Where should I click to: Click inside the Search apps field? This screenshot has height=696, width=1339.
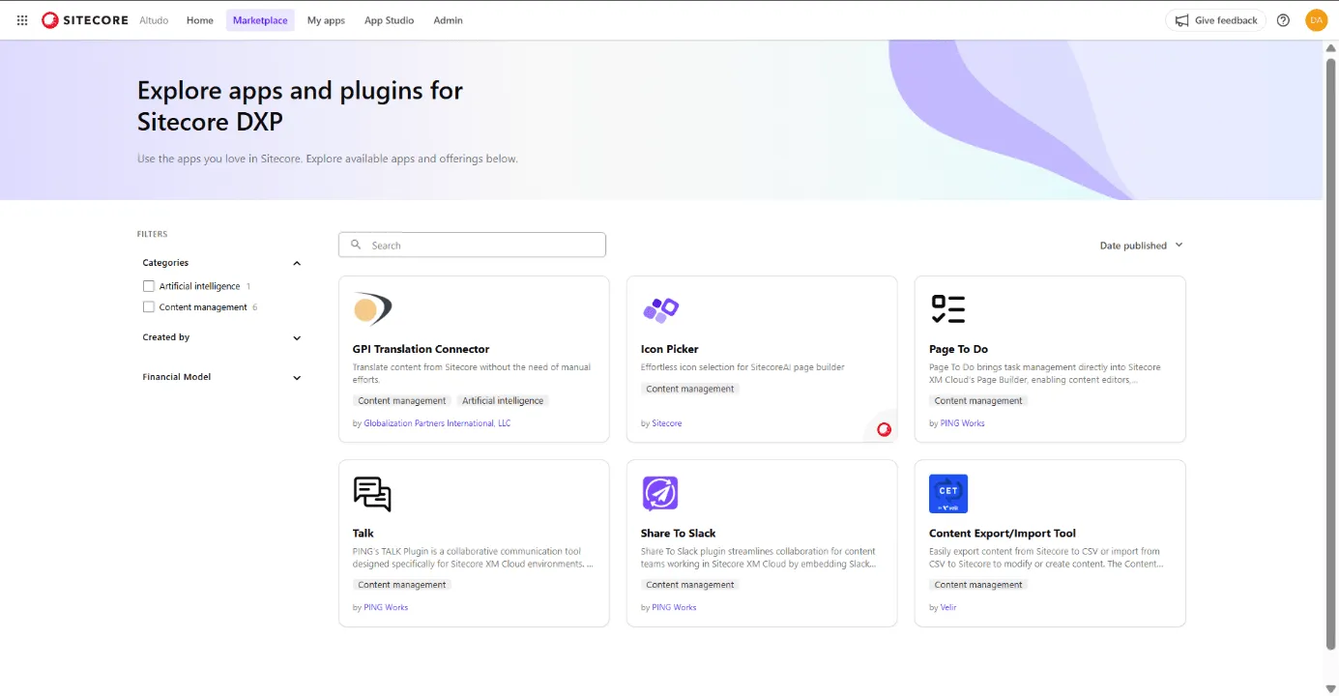click(x=471, y=244)
